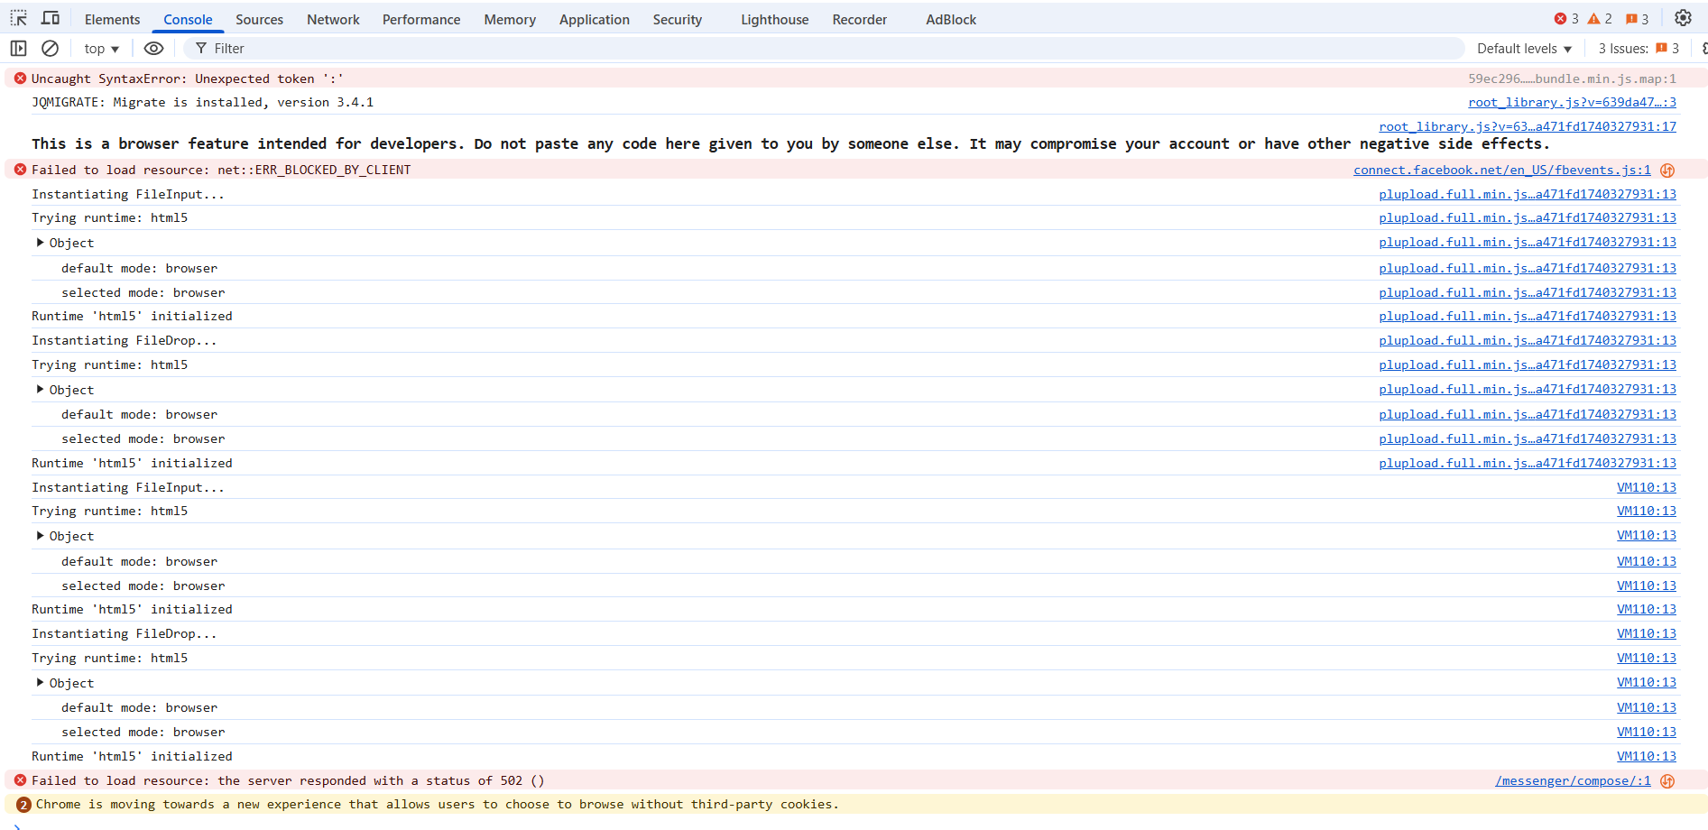Switch to the Elements tab

pos(112,19)
